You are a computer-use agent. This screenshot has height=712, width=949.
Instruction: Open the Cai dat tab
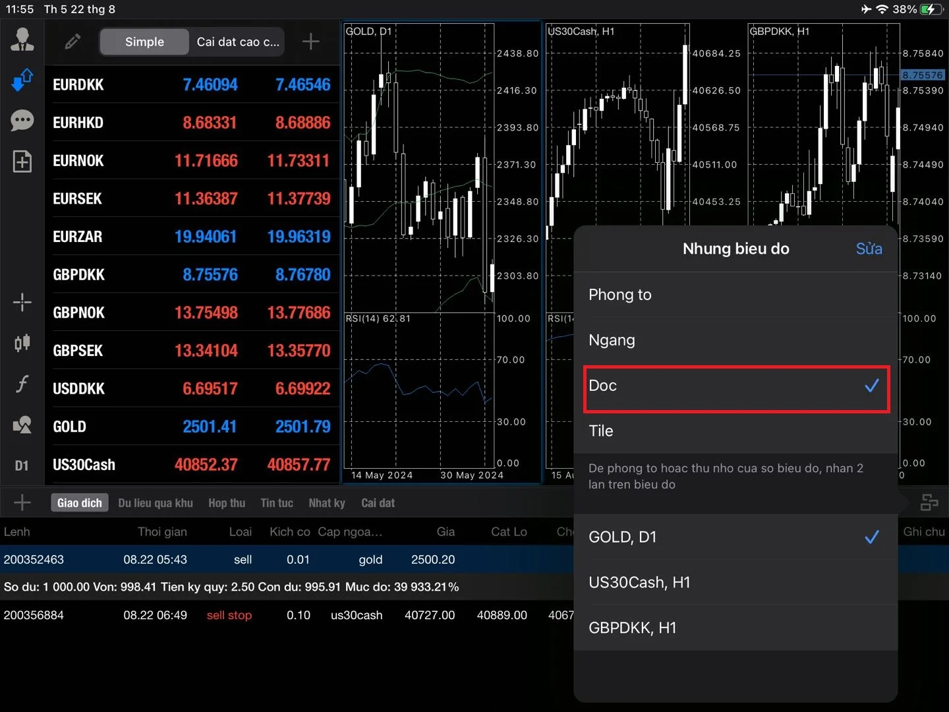[378, 503]
